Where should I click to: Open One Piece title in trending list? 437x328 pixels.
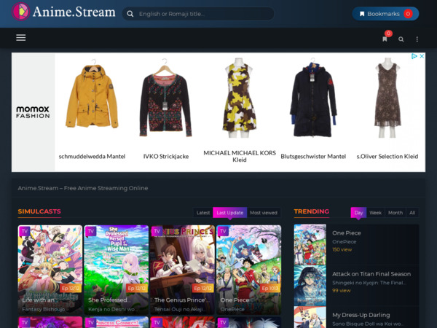click(x=347, y=233)
